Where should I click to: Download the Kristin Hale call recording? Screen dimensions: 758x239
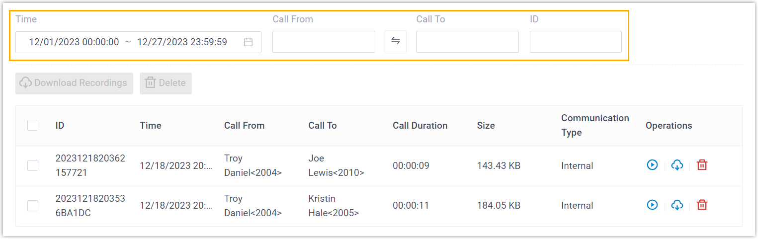tap(677, 205)
